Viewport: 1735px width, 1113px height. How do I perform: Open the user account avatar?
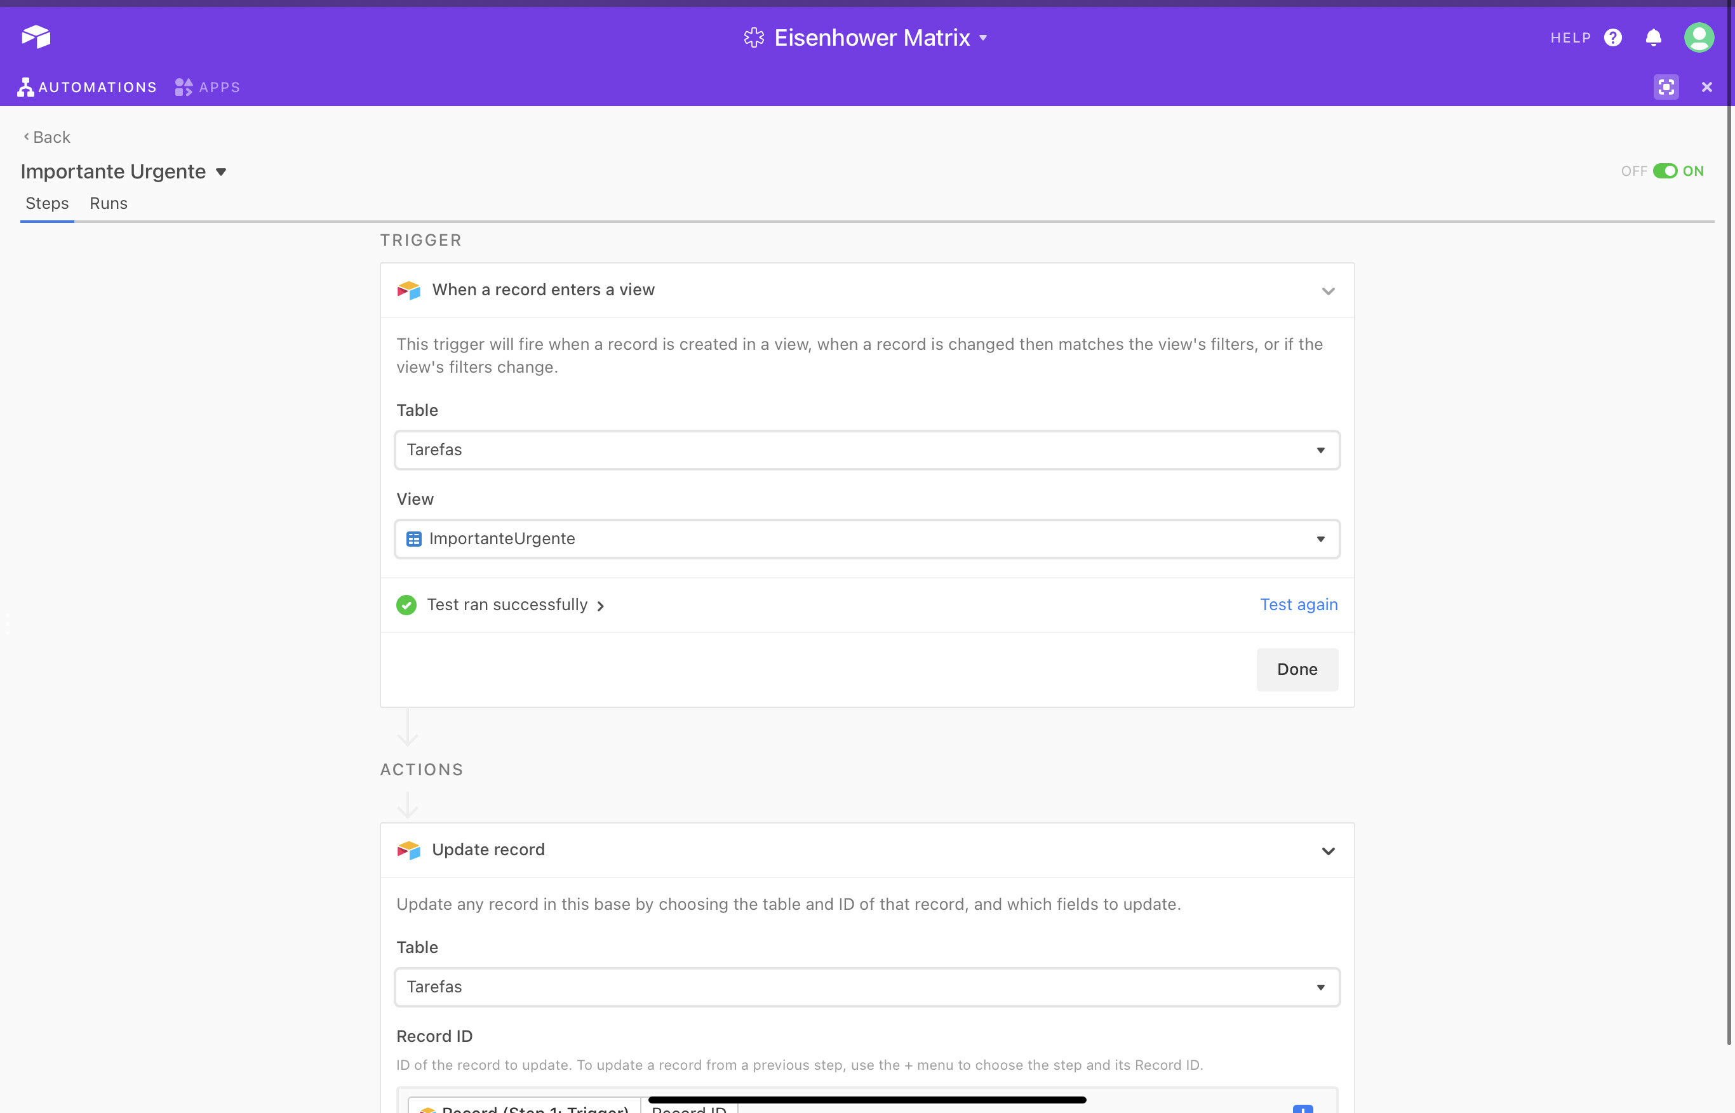[x=1699, y=37]
